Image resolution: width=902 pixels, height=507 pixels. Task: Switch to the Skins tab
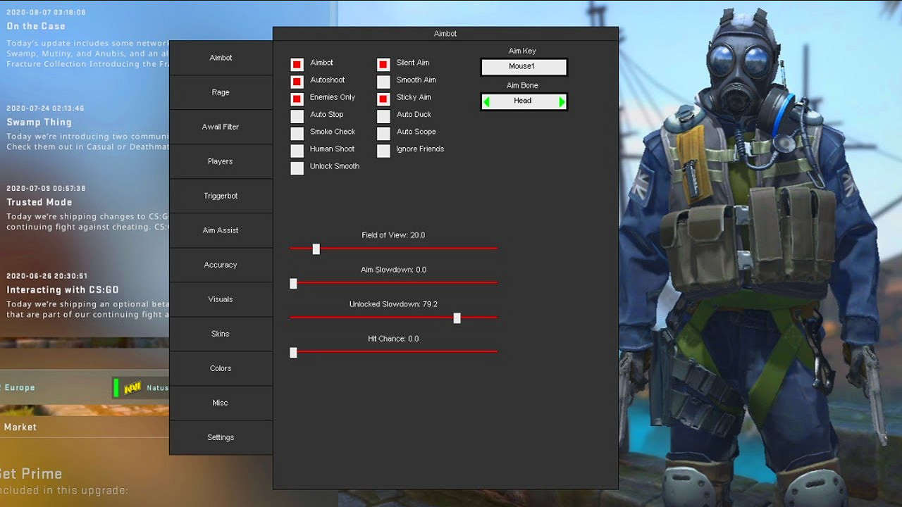tap(221, 333)
